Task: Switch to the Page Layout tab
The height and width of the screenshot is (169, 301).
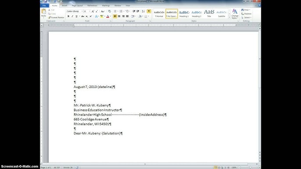Action: [77, 6]
